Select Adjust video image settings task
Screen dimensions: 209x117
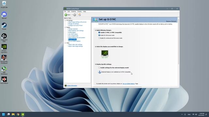click(x=75, y=46)
